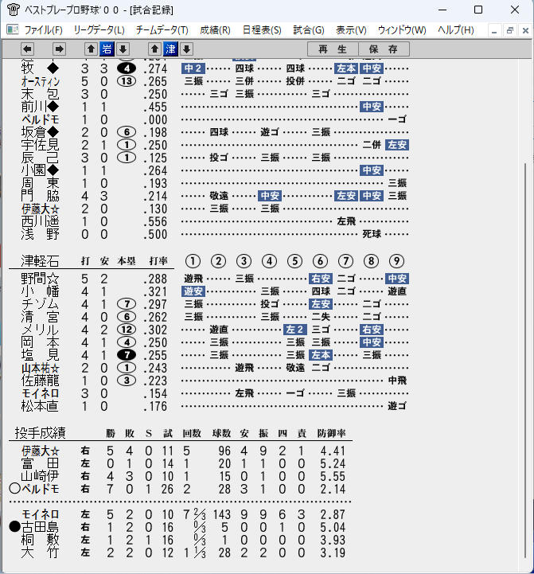Image resolution: width=534 pixels, height=574 pixels.
Task: Open the 表示(V) menu
Action: point(351,30)
